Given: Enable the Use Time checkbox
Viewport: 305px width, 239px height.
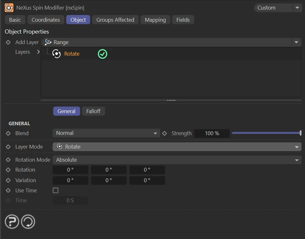Looking at the screenshot, I should [x=56, y=190].
